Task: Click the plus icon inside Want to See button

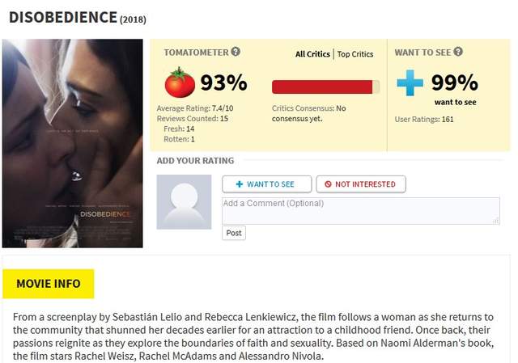Action: pos(239,184)
